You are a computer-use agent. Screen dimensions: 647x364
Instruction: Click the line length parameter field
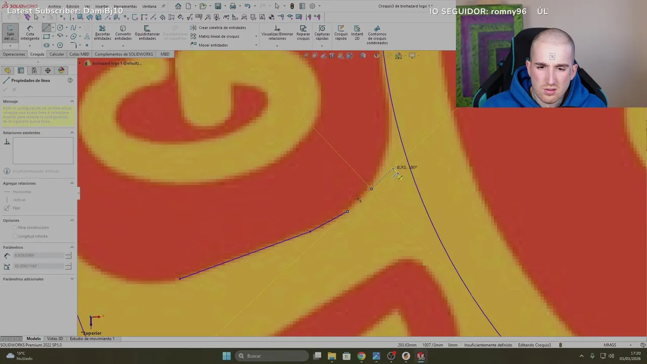[39, 255]
